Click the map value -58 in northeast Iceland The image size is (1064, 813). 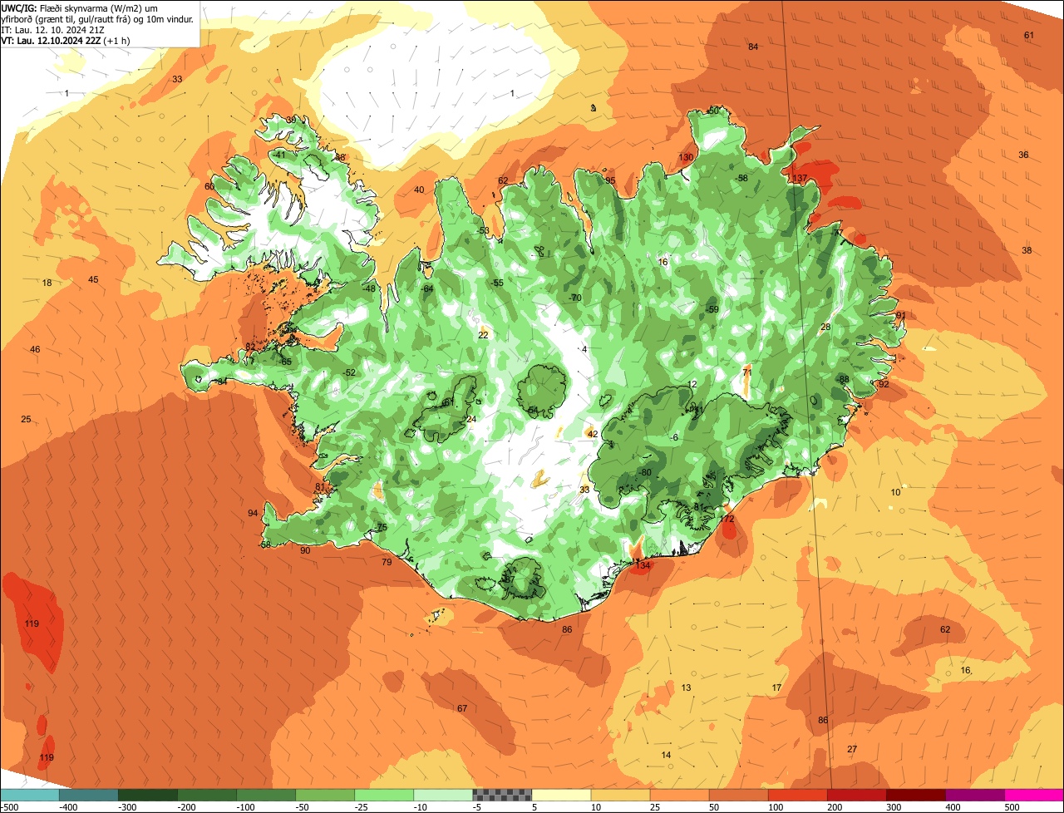[x=741, y=178]
